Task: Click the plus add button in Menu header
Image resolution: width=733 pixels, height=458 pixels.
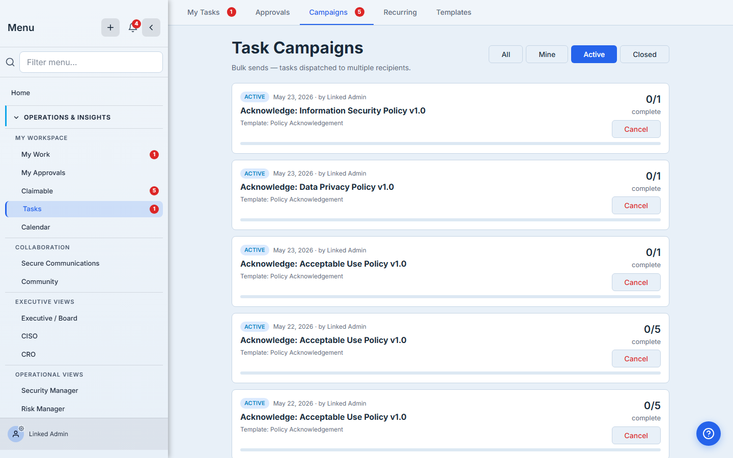Action: coord(110,27)
